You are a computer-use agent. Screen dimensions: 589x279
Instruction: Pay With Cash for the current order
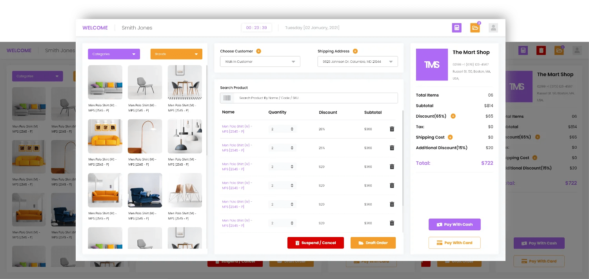click(x=454, y=224)
